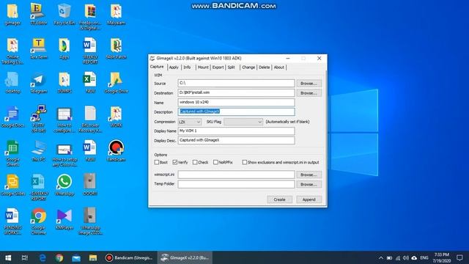The height and width of the screenshot is (264, 469).
Task: Show hidden icons chevron in system tray
Action: point(380,257)
